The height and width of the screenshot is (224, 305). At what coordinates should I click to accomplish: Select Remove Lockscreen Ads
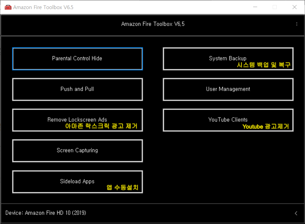click(x=77, y=120)
